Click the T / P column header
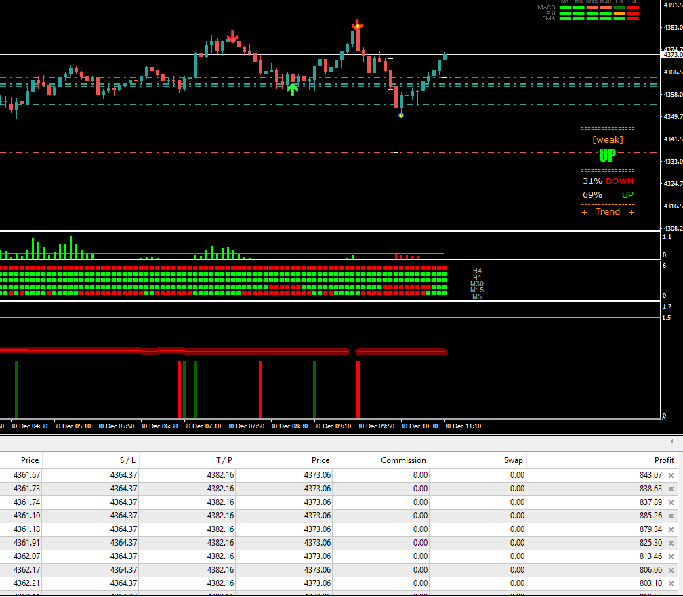Viewport: 683px width, 597px height. tap(224, 460)
